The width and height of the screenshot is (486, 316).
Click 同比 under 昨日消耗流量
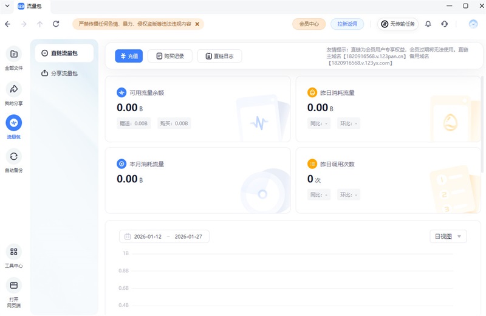point(318,123)
